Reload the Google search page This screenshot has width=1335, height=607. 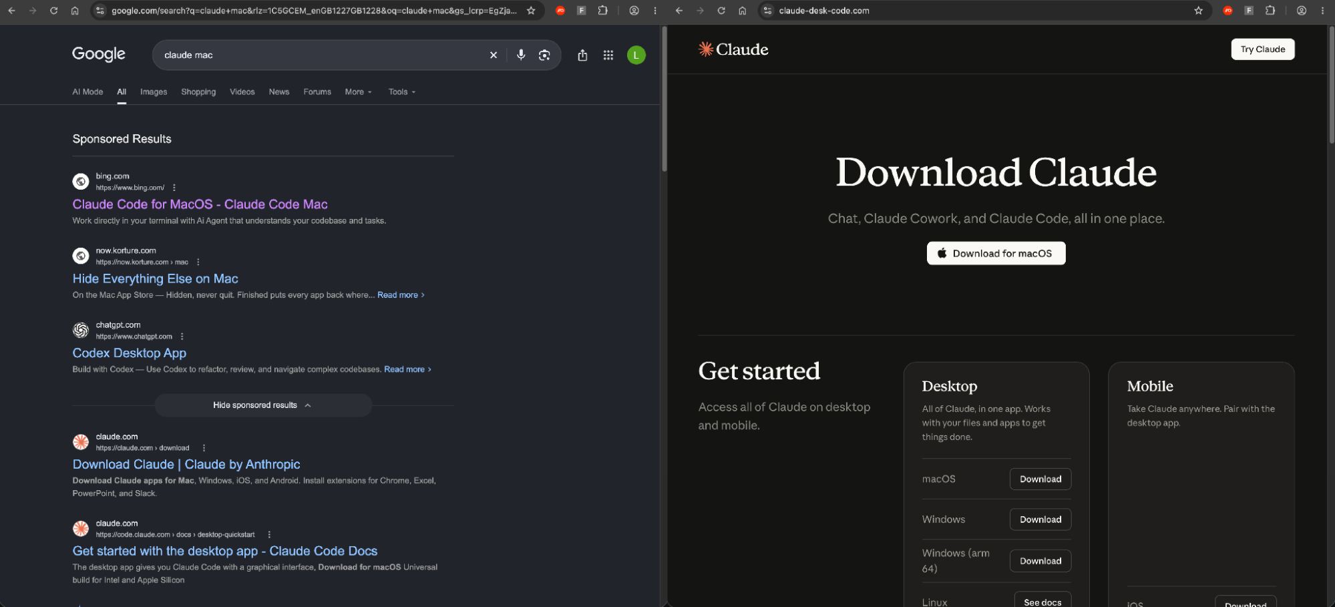53,11
